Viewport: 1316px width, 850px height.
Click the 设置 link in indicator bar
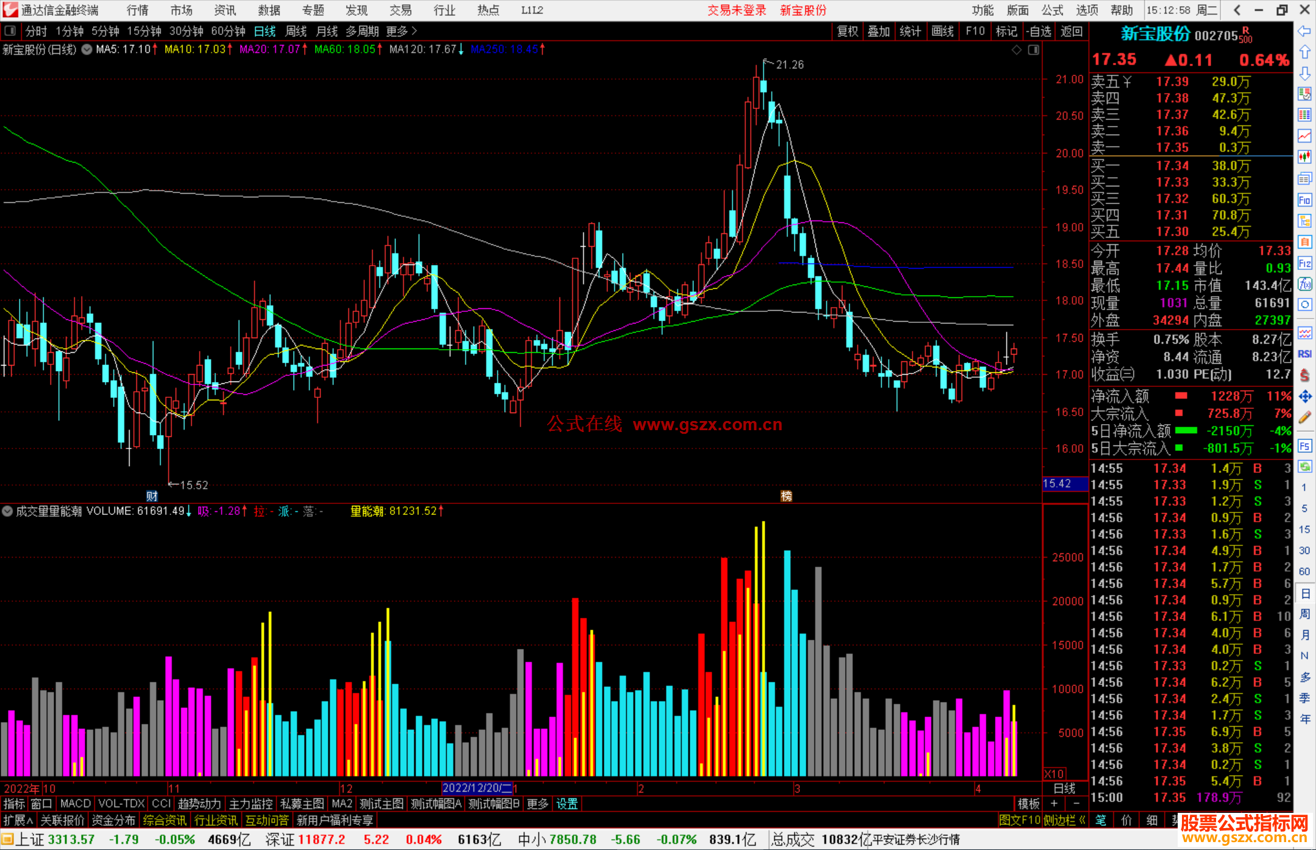[567, 804]
